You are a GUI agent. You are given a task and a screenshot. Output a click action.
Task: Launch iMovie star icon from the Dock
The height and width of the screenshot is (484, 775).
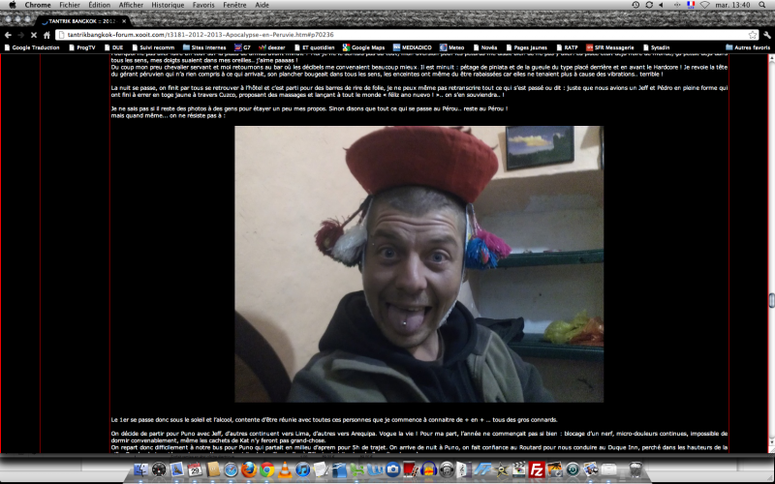click(x=501, y=469)
